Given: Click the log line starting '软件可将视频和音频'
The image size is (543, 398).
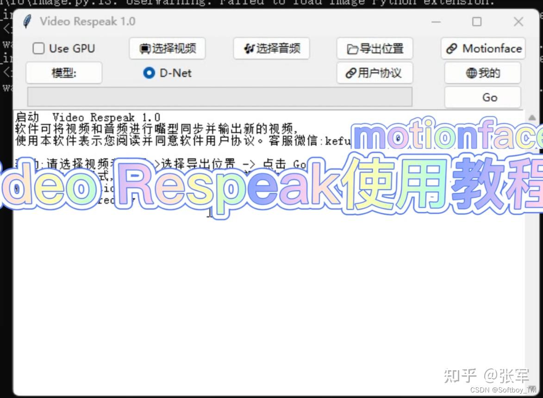Looking at the screenshot, I should pyautogui.click(x=156, y=129).
